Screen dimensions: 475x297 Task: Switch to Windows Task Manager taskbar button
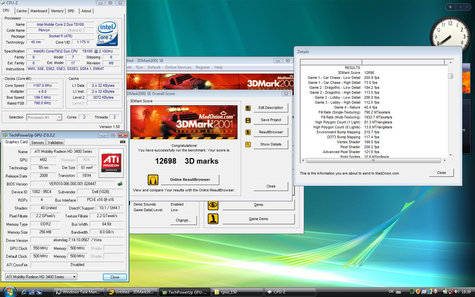[x=79, y=292]
